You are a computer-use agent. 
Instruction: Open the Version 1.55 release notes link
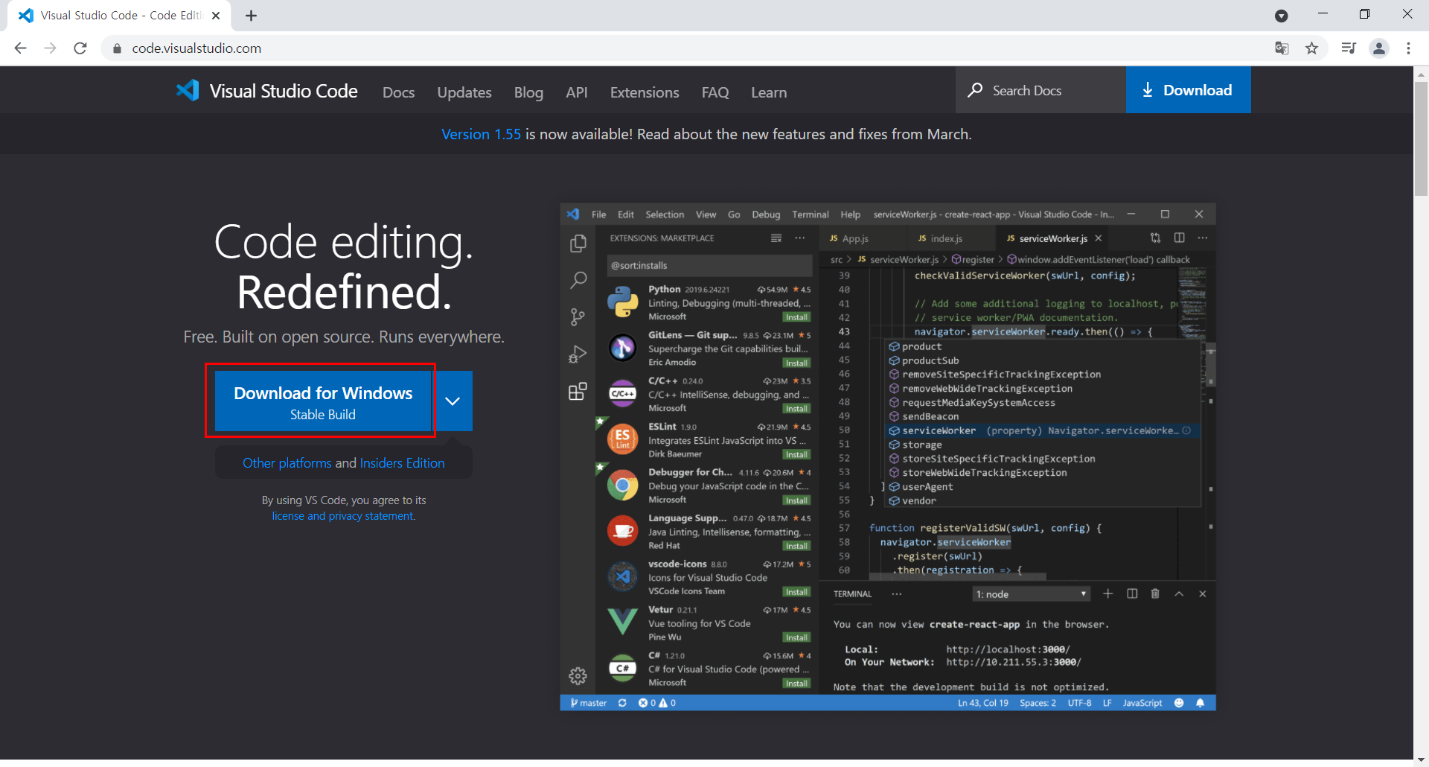point(481,134)
